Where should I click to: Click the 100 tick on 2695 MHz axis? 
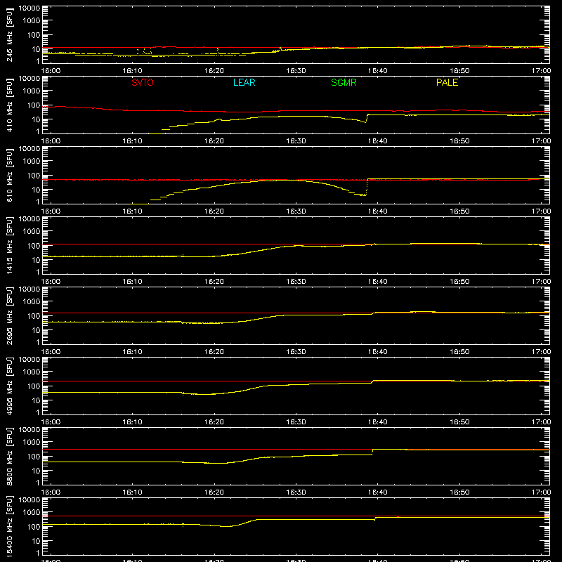[x=34, y=316]
